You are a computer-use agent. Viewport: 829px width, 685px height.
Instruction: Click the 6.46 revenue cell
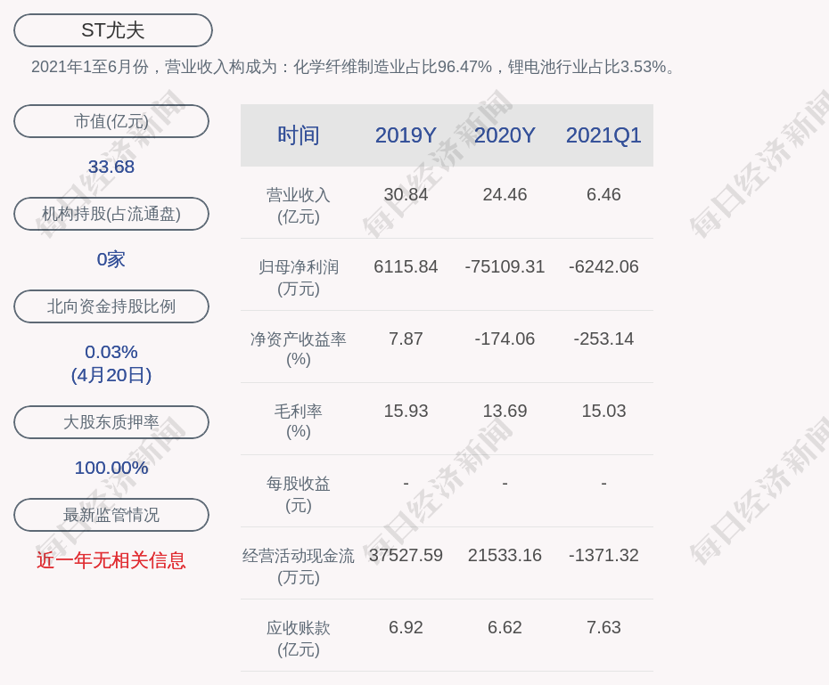(603, 194)
